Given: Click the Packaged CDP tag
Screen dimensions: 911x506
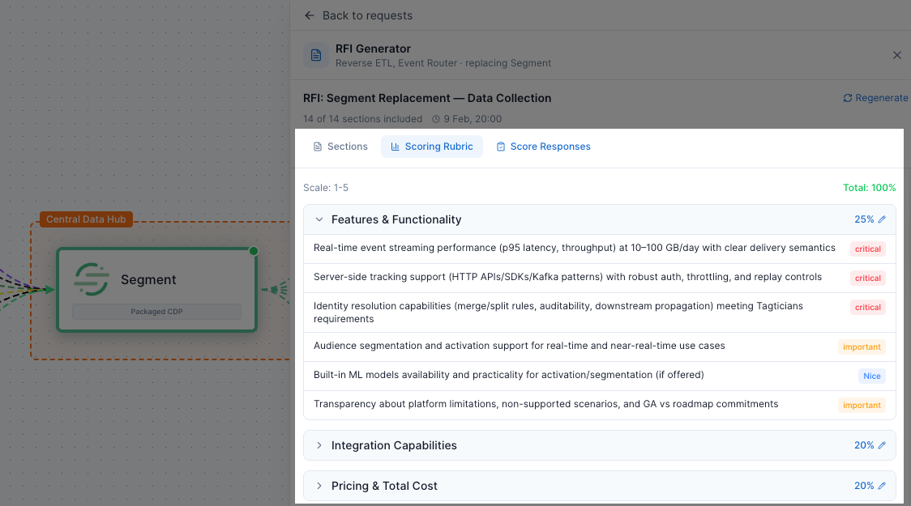Looking at the screenshot, I should pos(156,311).
